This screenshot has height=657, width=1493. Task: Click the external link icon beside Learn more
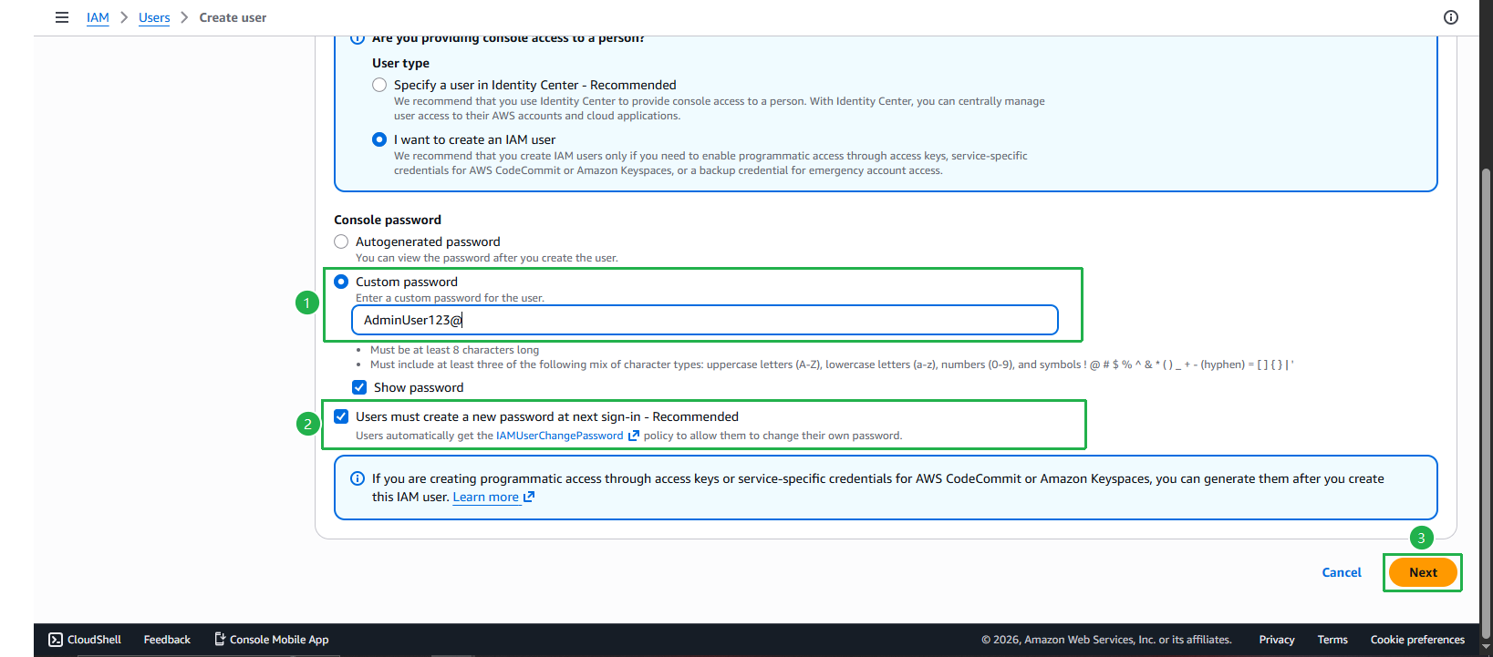point(529,497)
